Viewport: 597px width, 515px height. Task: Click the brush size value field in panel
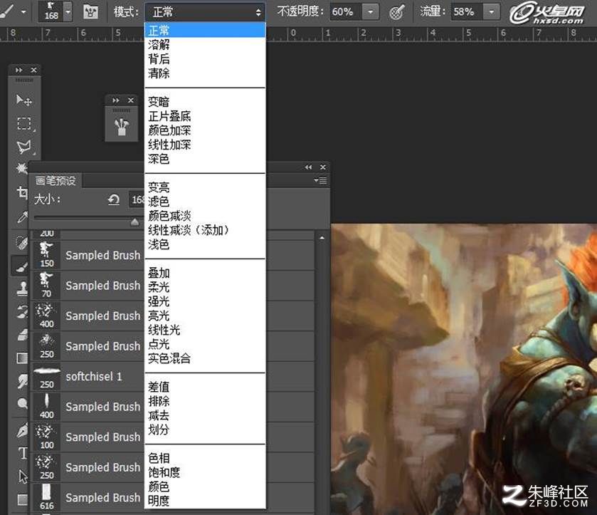(x=137, y=199)
